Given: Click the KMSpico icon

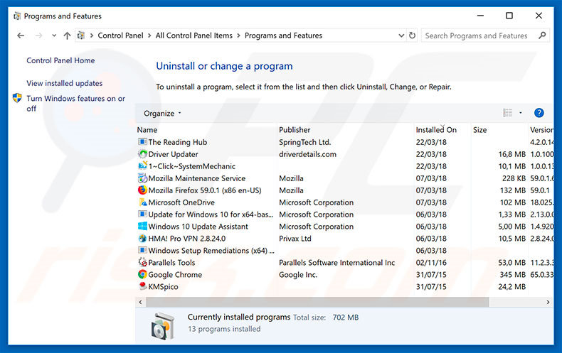Looking at the screenshot, I should click(x=142, y=286).
